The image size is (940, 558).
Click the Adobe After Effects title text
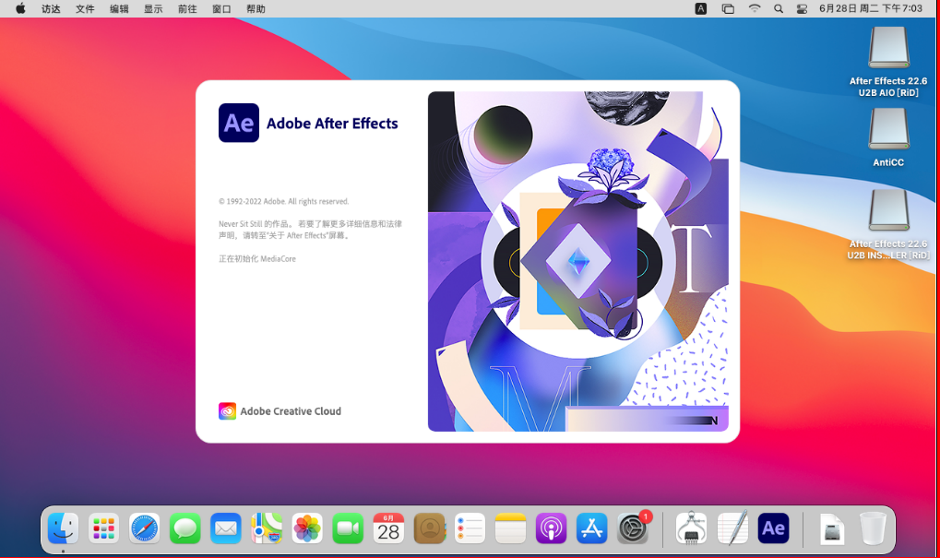click(x=332, y=124)
